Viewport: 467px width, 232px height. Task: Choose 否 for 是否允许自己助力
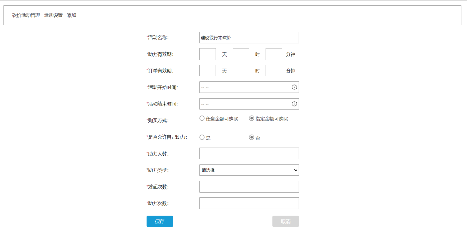(251, 137)
